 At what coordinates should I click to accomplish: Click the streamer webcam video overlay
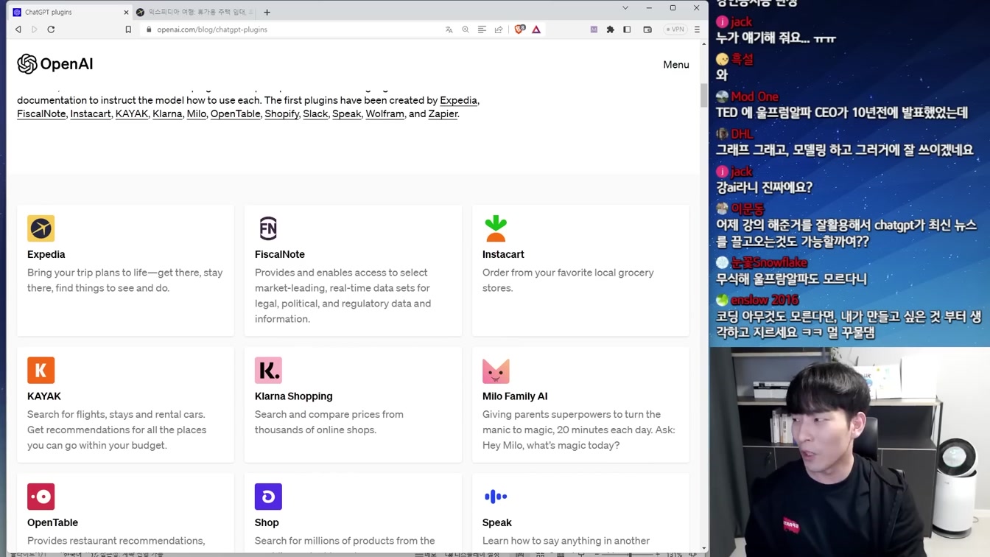coord(850,452)
